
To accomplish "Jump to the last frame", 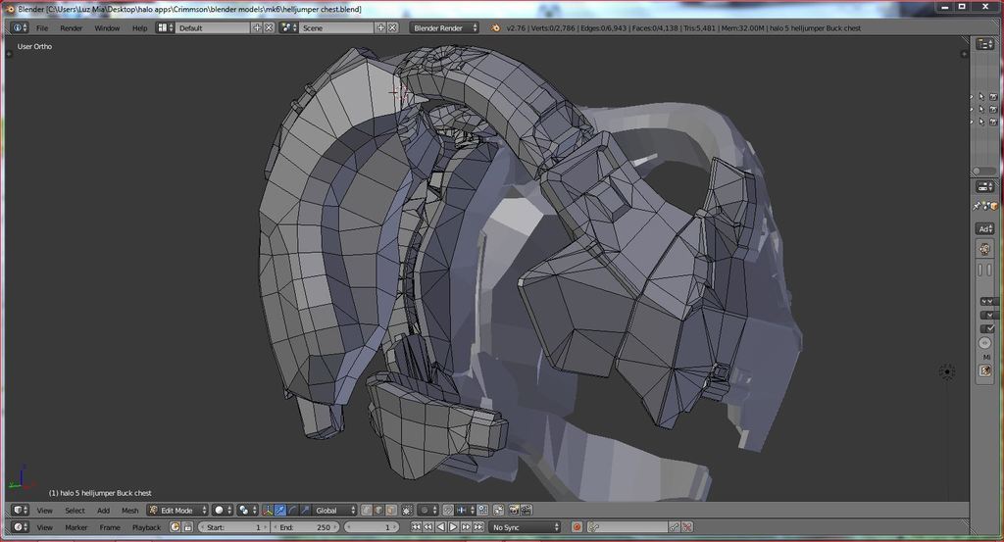I will click(478, 527).
